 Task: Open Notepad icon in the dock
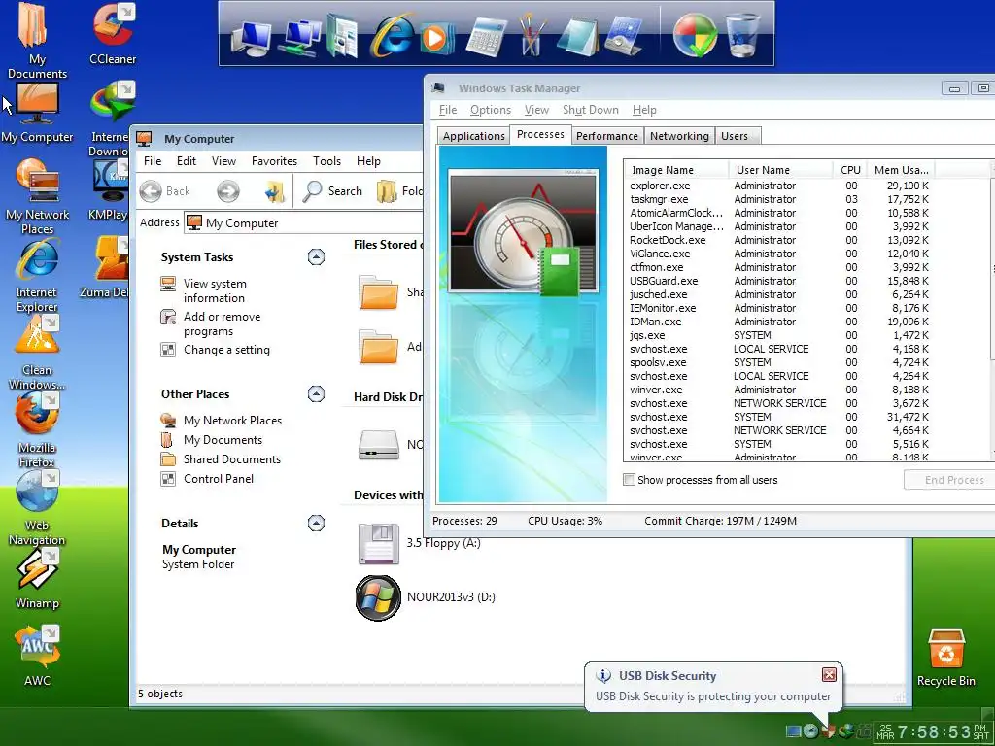577,37
